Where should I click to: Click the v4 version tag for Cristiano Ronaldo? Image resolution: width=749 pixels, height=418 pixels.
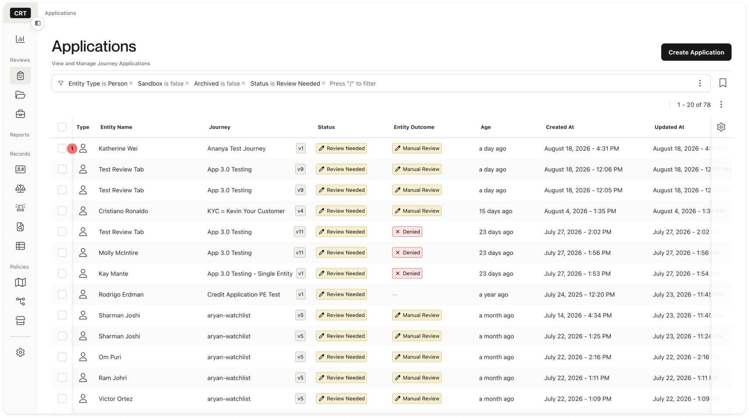[300, 211]
